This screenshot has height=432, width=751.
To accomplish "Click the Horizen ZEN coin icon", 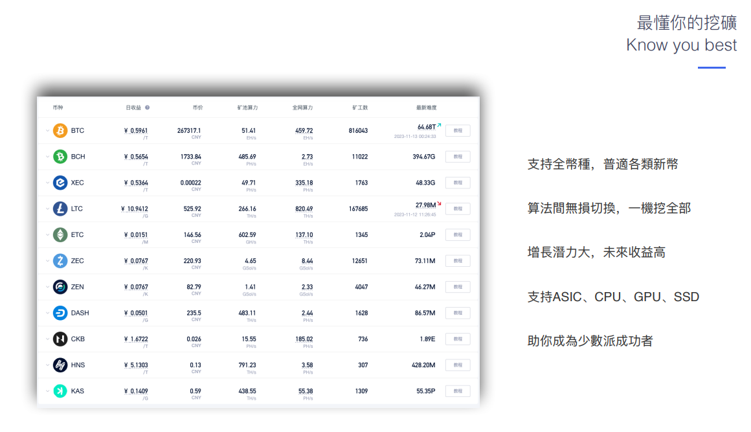I will pos(60,287).
